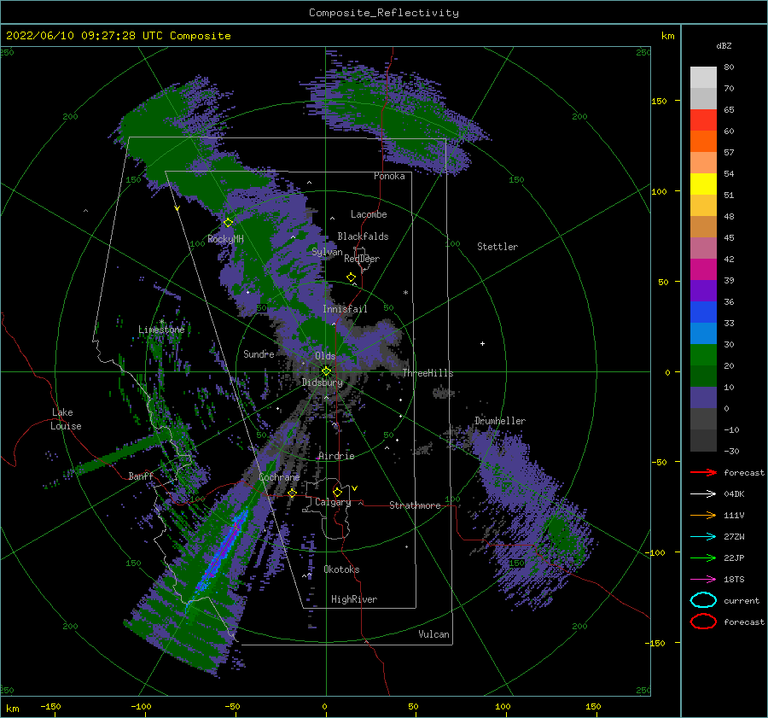Click the RockyMH label
The image size is (768, 718).
pyautogui.click(x=225, y=239)
